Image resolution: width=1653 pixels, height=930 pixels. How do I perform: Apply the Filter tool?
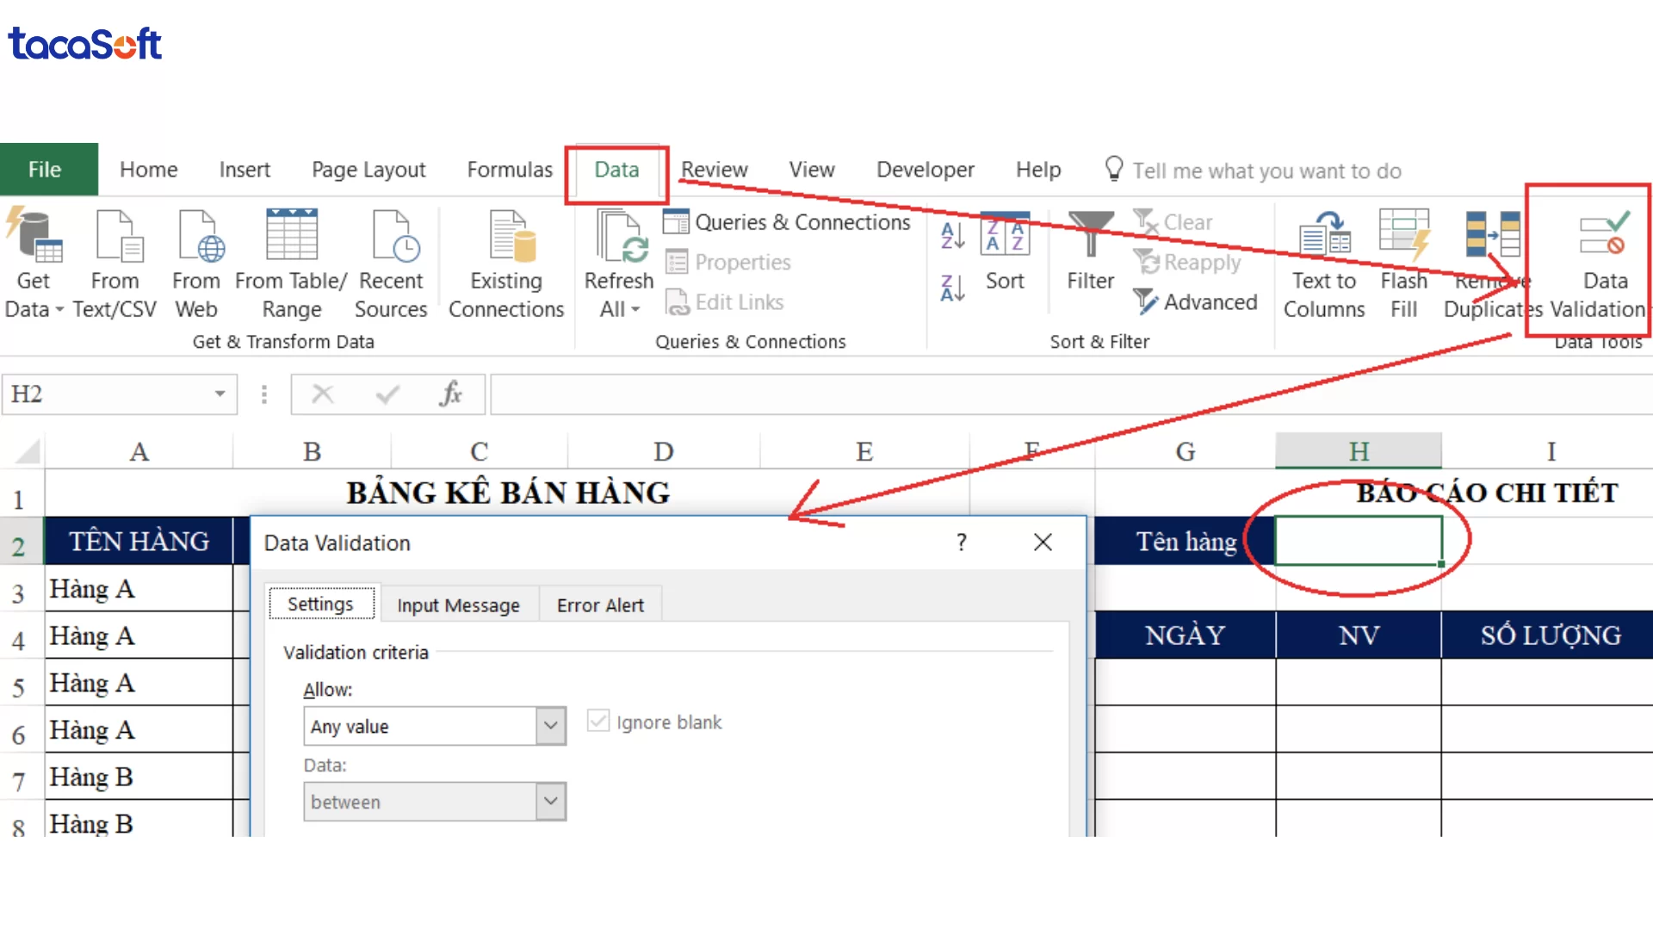tap(1089, 254)
